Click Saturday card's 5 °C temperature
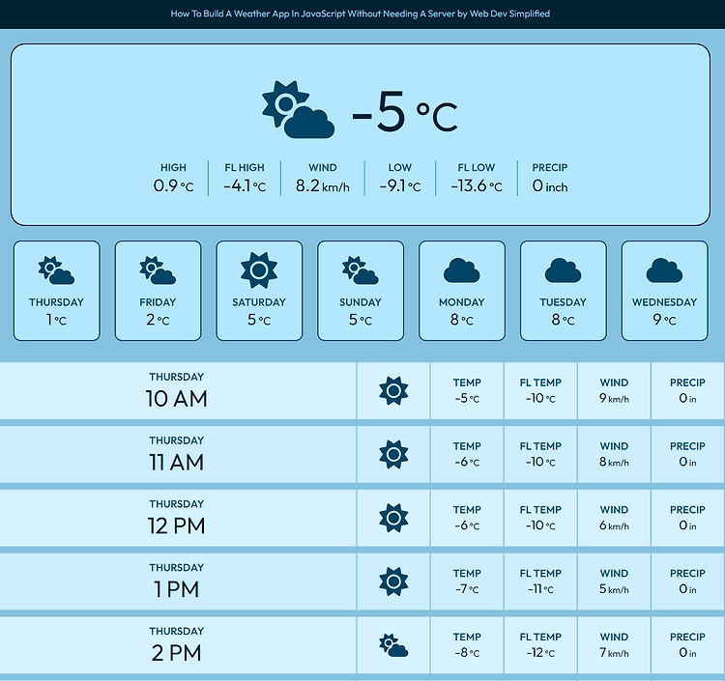725x681 pixels. tap(259, 320)
